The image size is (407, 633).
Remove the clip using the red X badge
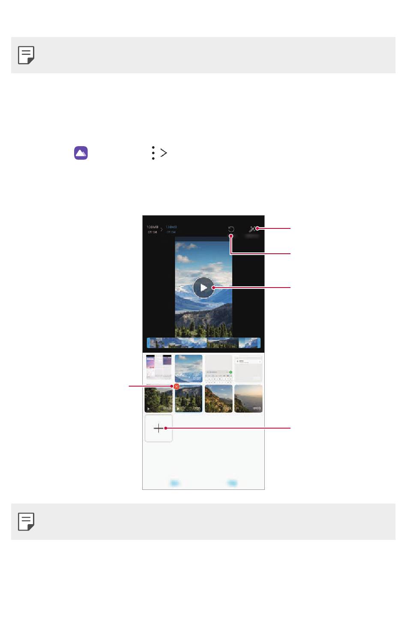point(177,387)
